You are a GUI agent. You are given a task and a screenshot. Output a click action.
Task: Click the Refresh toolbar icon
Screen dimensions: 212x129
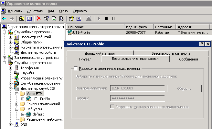[x=53, y=19]
